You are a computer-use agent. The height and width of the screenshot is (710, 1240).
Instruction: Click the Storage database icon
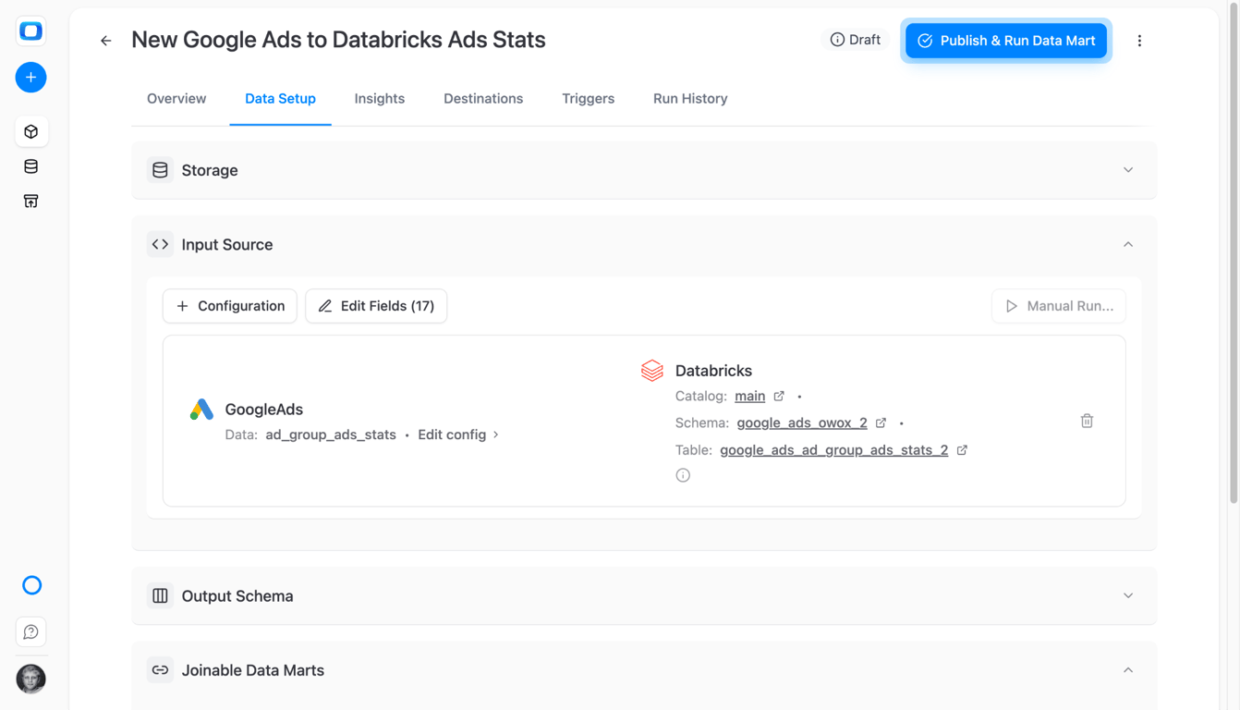coord(160,170)
